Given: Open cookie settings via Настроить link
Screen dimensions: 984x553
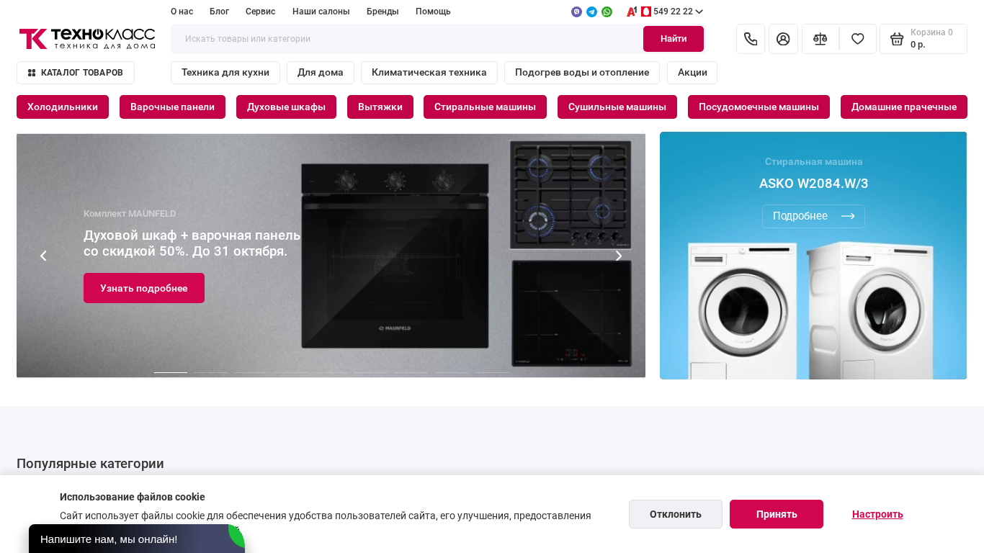Looking at the screenshot, I should pyautogui.click(x=877, y=514).
